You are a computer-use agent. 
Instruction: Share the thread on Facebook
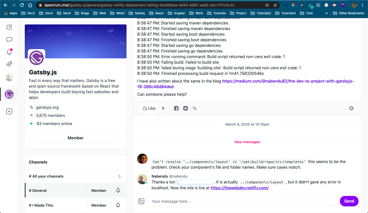[x=176, y=108]
